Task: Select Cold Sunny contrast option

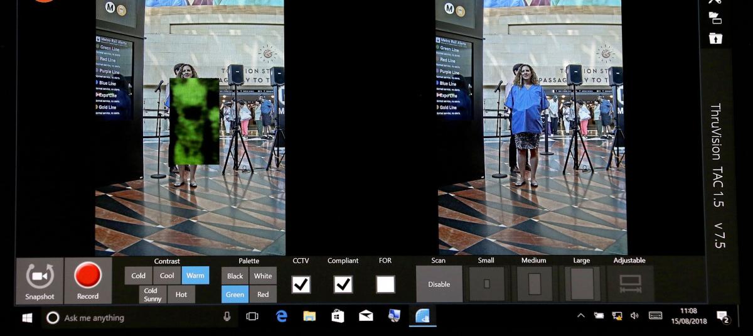Action: 152,295
